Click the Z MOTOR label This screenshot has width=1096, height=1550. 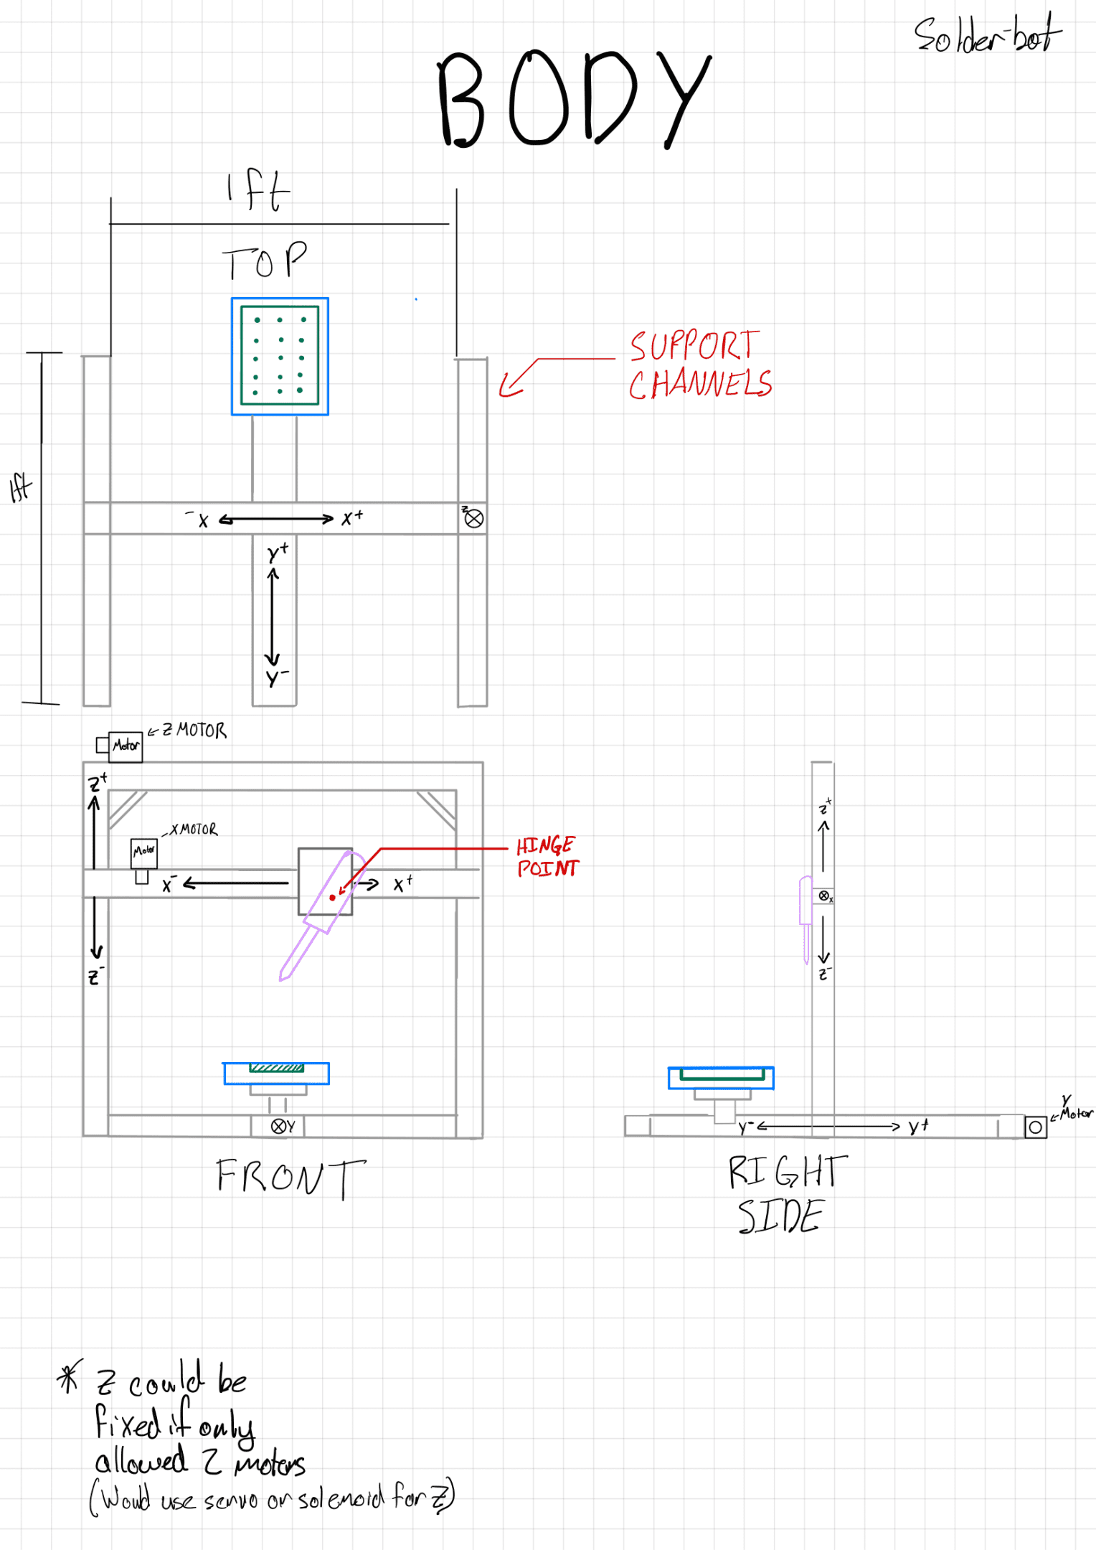(x=194, y=730)
